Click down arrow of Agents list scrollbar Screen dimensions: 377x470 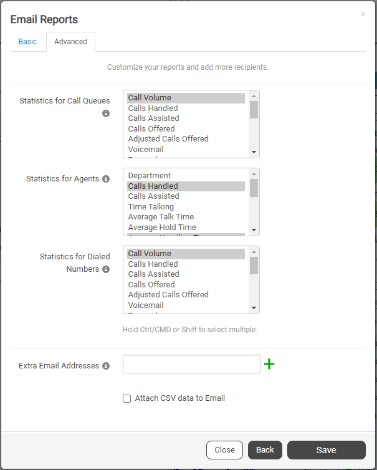(x=254, y=230)
